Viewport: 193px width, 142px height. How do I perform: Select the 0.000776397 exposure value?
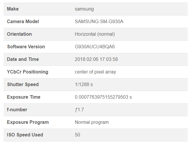103,97
